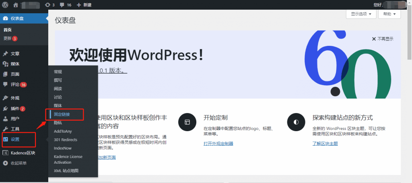Click the 插件 plug icon
This screenshot has height=183, width=412.
(5, 109)
